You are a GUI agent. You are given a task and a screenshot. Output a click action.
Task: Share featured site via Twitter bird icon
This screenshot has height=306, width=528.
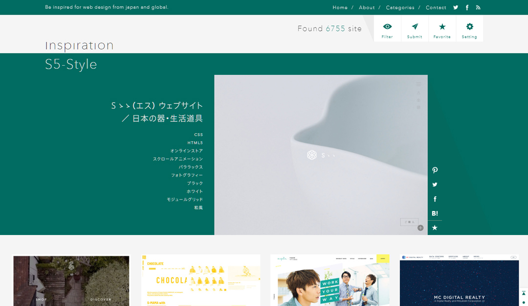(435, 185)
